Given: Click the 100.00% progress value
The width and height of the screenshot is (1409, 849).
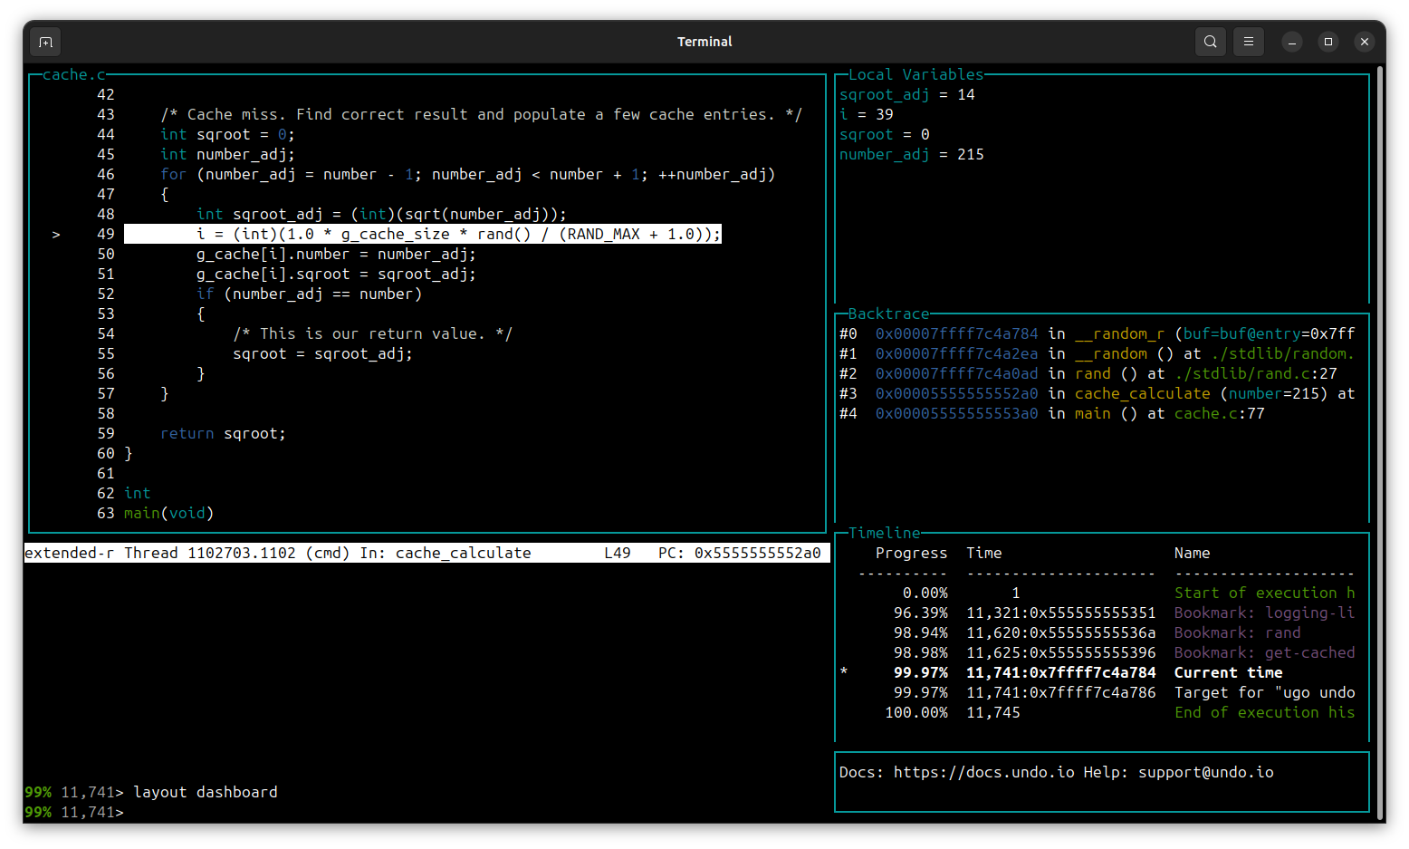Looking at the screenshot, I should 917,712.
